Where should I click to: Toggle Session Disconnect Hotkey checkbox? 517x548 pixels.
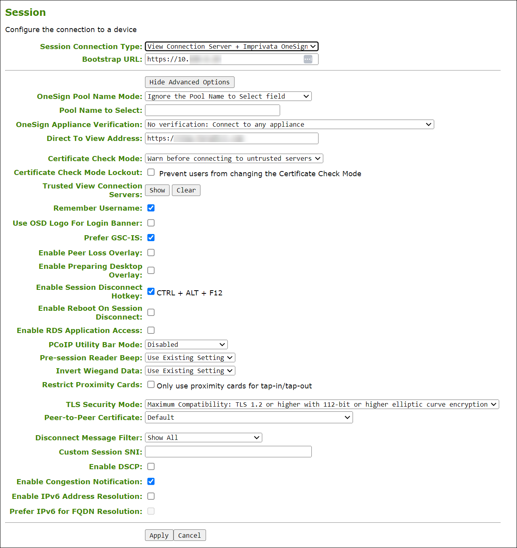(151, 291)
